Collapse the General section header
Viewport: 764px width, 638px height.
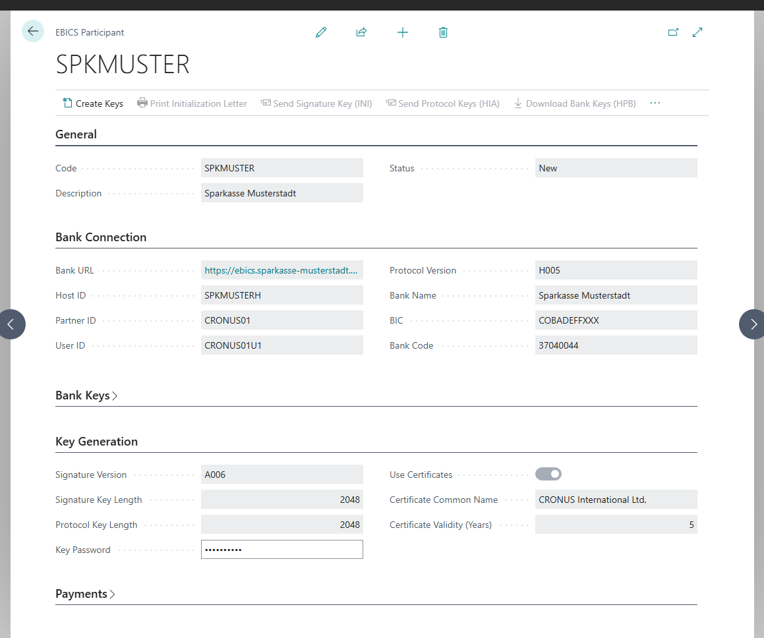(x=76, y=134)
